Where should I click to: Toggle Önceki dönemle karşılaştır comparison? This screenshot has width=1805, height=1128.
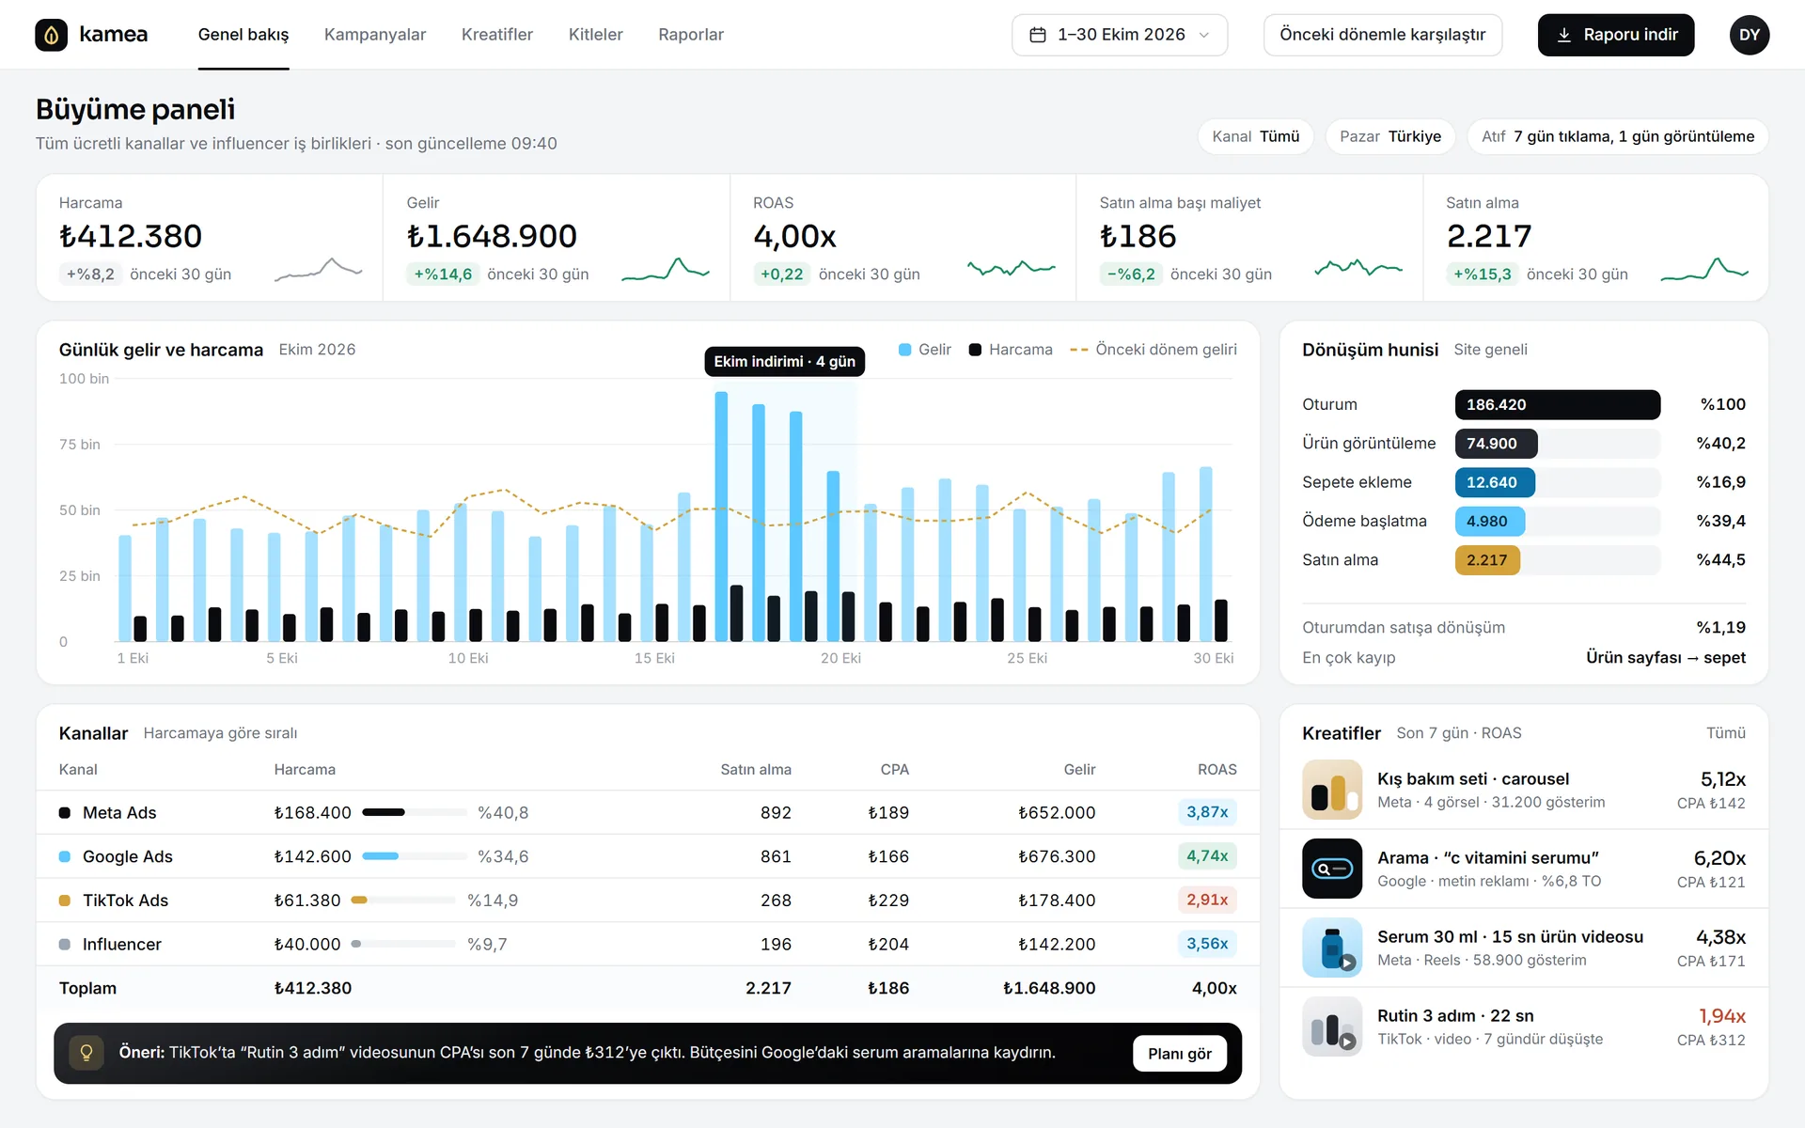[1382, 35]
